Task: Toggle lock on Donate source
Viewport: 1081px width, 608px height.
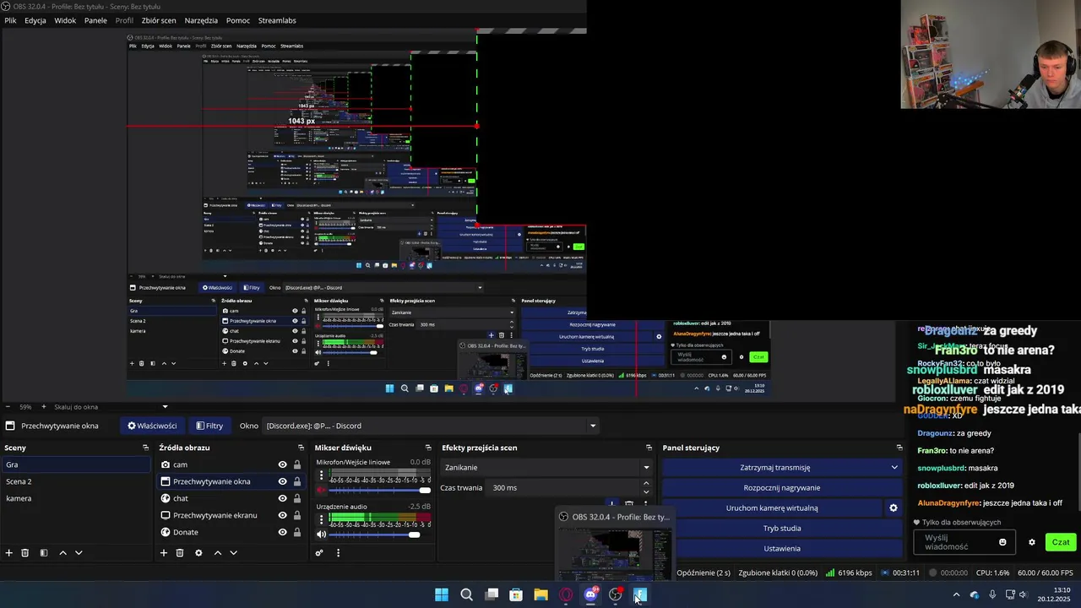Action: [x=297, y=532]
